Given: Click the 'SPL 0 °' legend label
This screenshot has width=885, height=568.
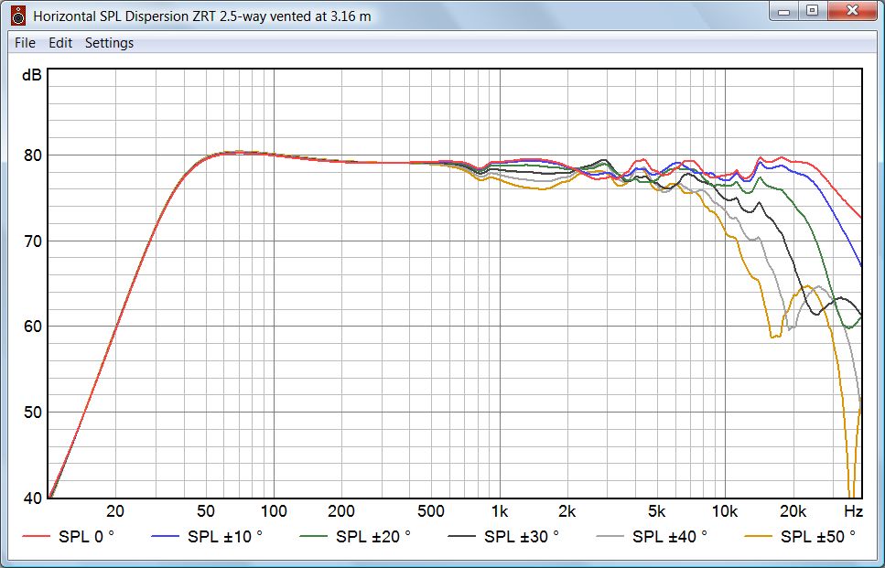Looking at the screenshot, I should (86, 536).
